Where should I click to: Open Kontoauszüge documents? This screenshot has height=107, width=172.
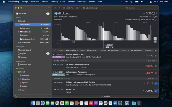pos(33,64)
